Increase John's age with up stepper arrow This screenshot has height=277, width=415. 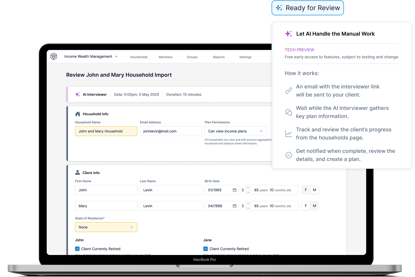248,188
